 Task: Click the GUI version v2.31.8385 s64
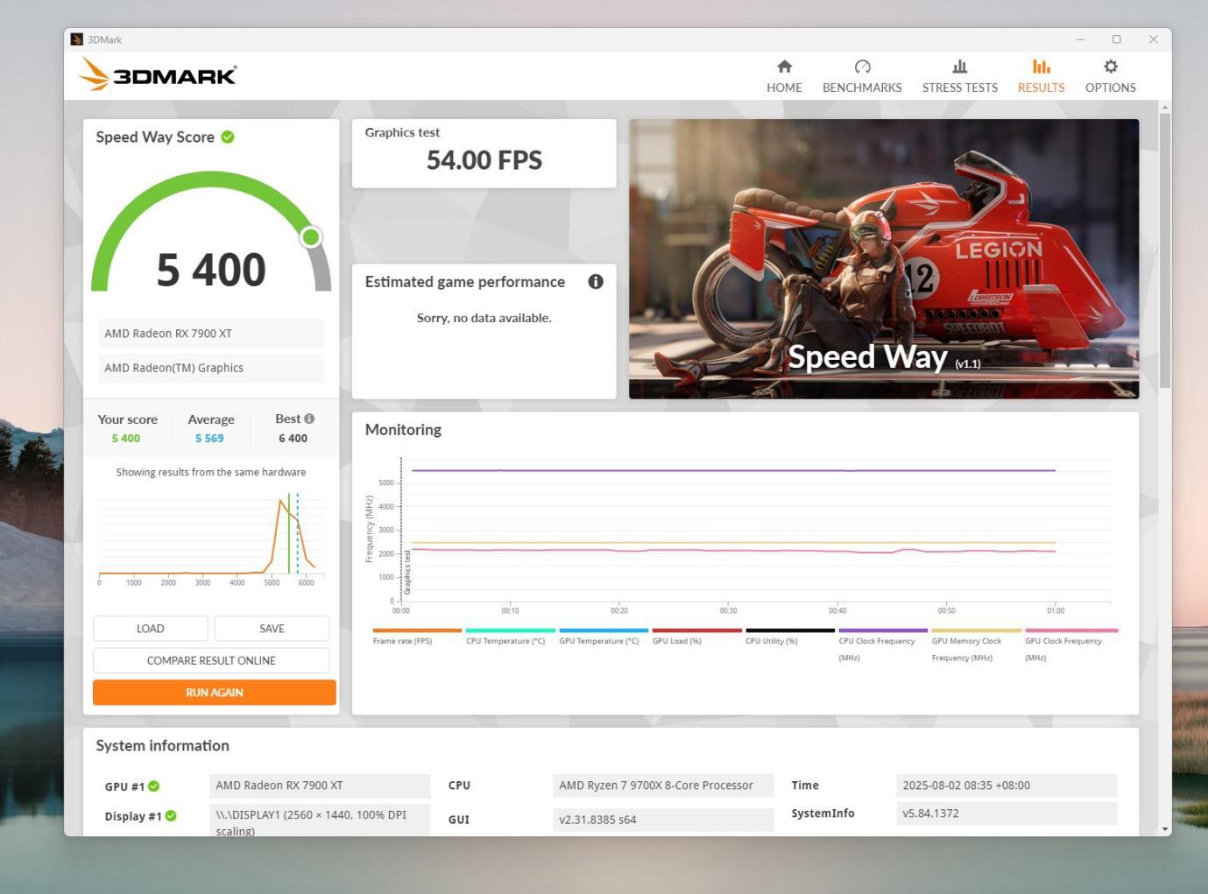pyautogui.click(x=663, y=820)
